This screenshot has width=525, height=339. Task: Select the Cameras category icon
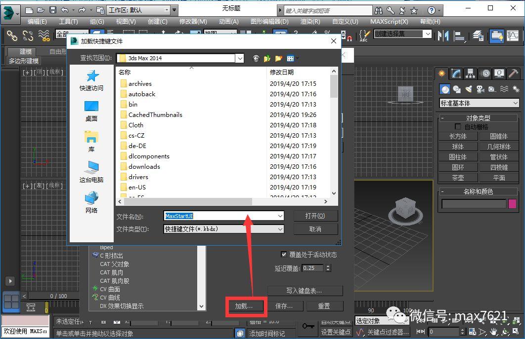tap(481, 89)
